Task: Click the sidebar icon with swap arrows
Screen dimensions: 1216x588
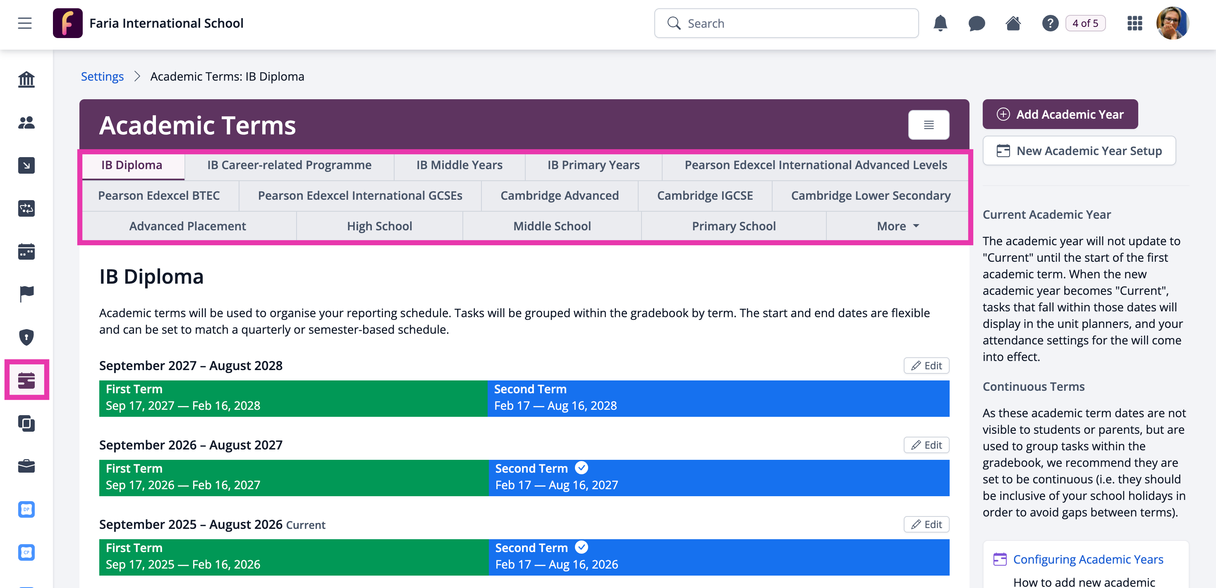Action: 26,208
